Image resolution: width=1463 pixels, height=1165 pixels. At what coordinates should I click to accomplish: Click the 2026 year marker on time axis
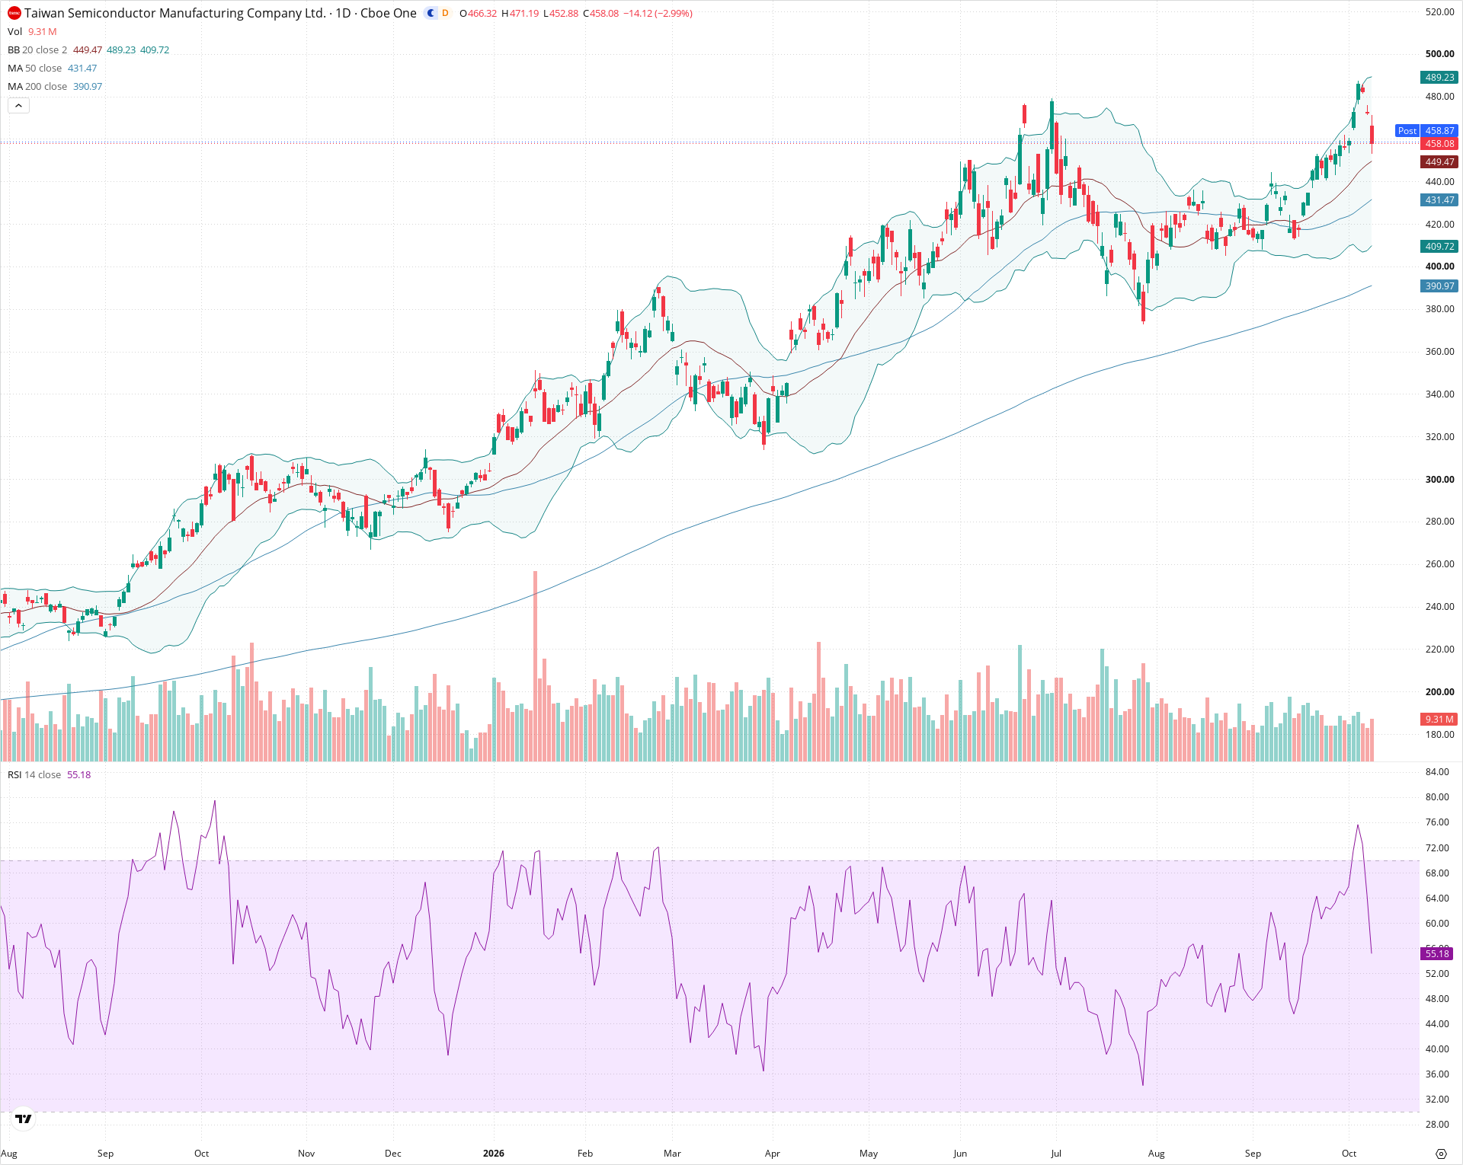pos(494,1153)
